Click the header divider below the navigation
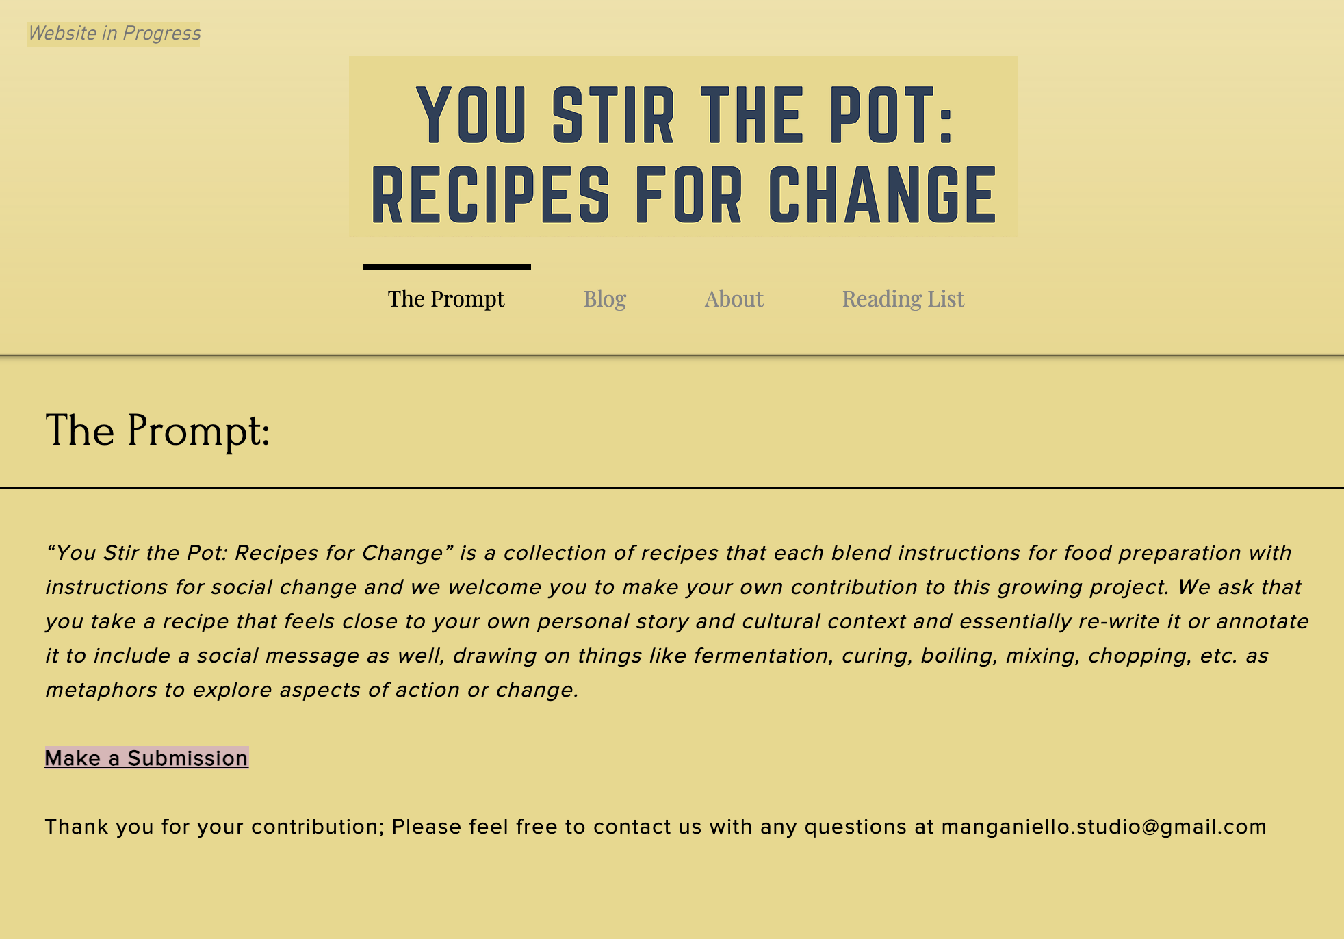Screen dimensions: 1344x939 point(672,355)
